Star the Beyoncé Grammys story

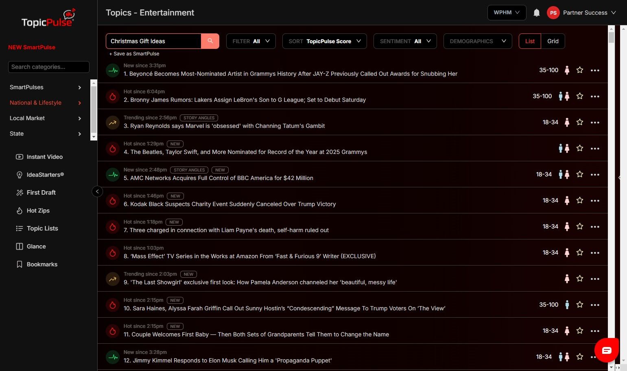[x=580, y=70]
